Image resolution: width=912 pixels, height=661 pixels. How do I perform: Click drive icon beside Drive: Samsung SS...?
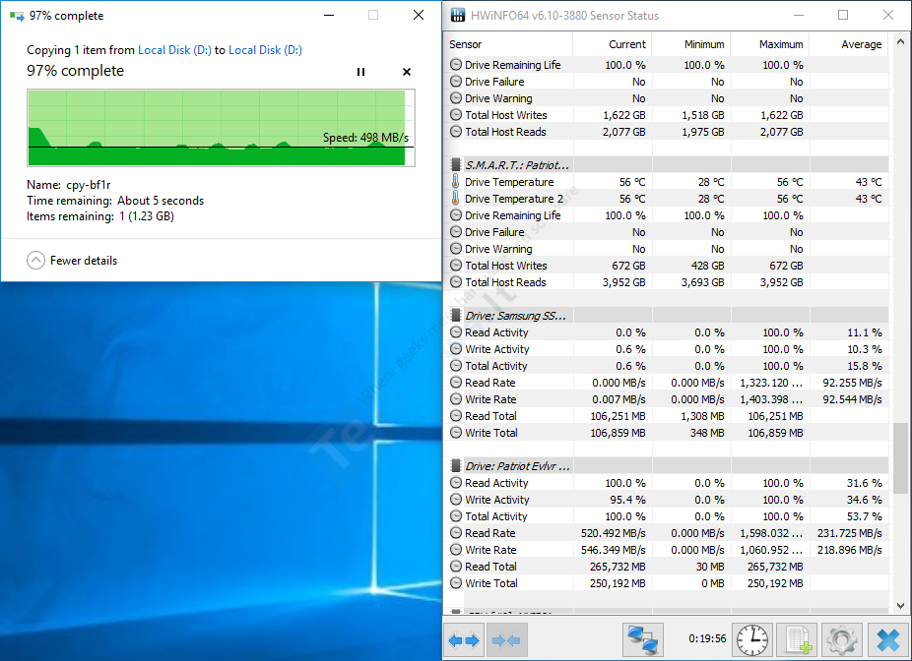(457, 316)
